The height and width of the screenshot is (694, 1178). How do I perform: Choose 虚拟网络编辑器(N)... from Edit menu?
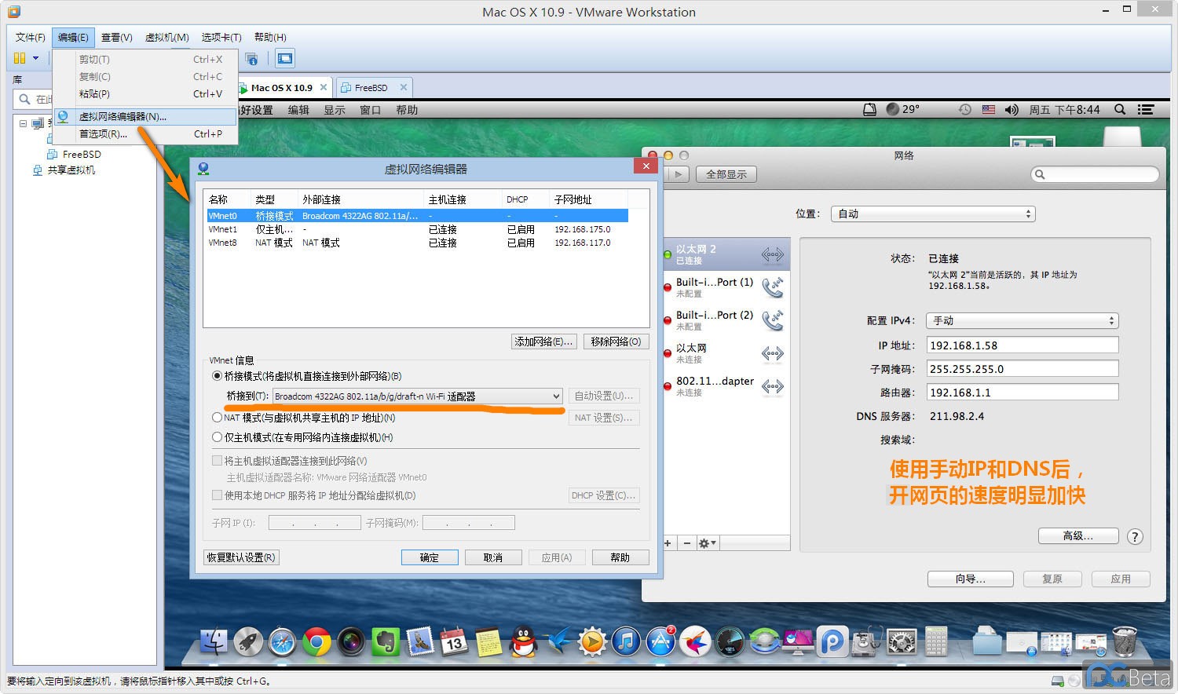click(x=145, y=116)
